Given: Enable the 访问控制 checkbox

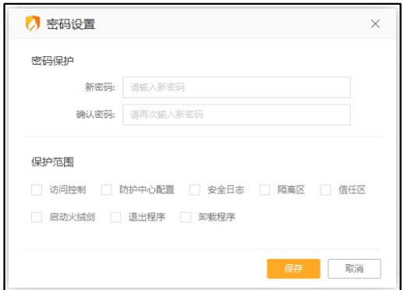Looking at the screenshot, I should pyautogui.click(x=37, y=189).
